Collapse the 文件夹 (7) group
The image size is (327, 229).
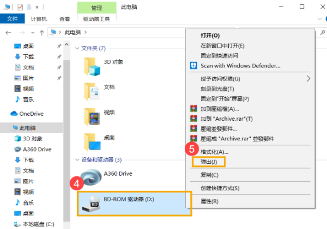pos(77,48)
